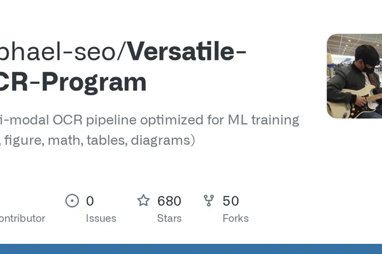Click the bold Versatile- repository name
Screen dimensions: 382x254
pyautogui.click(x=187, y=51)
